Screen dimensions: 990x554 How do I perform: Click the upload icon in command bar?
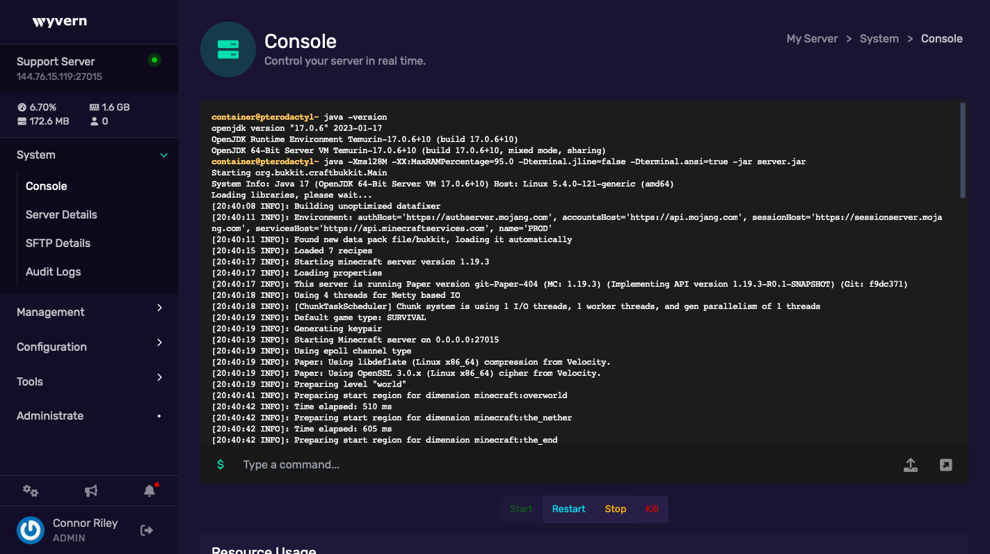point(911,465)
